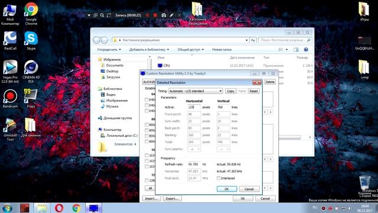Sort files by the Имя column
378x213 pixels.
coord(161,57)
